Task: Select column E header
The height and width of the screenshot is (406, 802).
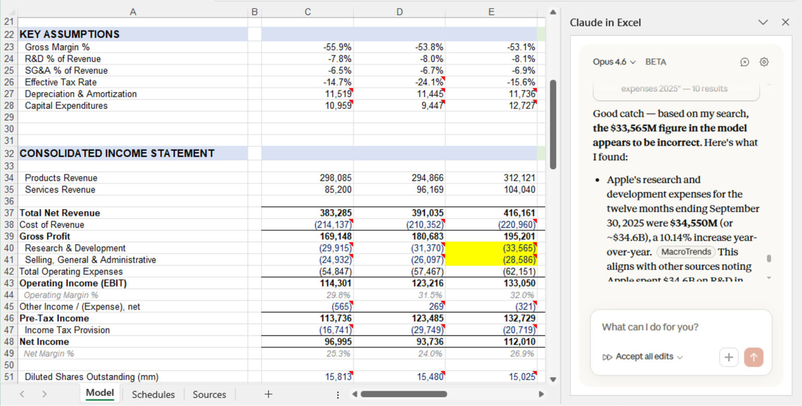Action: 491,11
